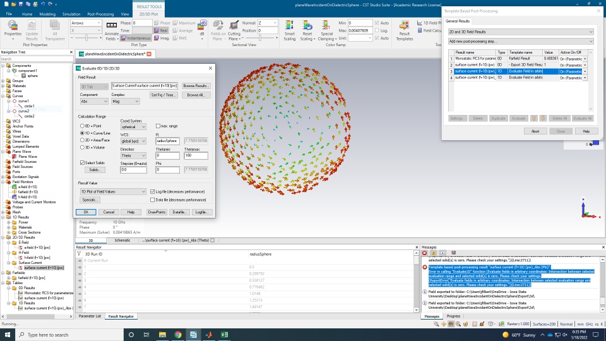Screen dimensions: 606x341
Task: Toggle the Log. checkbox in Color Ramp
Action: click(x=377, y=30)
